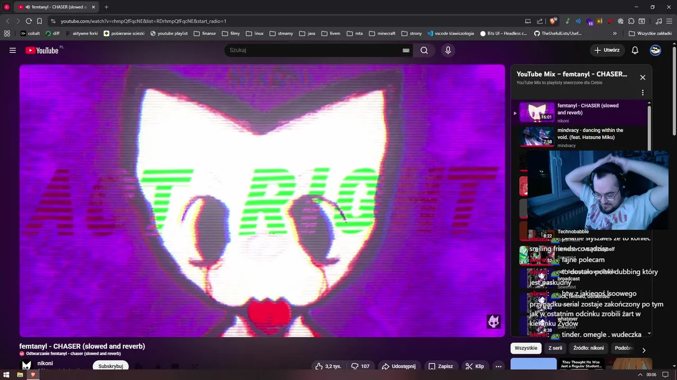Viewport: 677px width, 380px height.
Task: Switch to the femtanyl CHASER browser tab
Action: tap(56, 7)
